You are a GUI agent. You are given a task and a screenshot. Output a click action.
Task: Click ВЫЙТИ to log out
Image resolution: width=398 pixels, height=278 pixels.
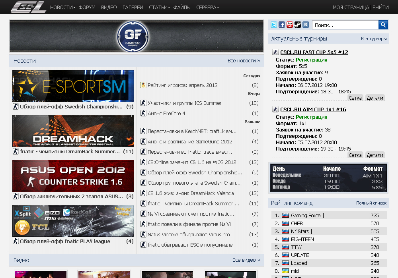(380, 7)
